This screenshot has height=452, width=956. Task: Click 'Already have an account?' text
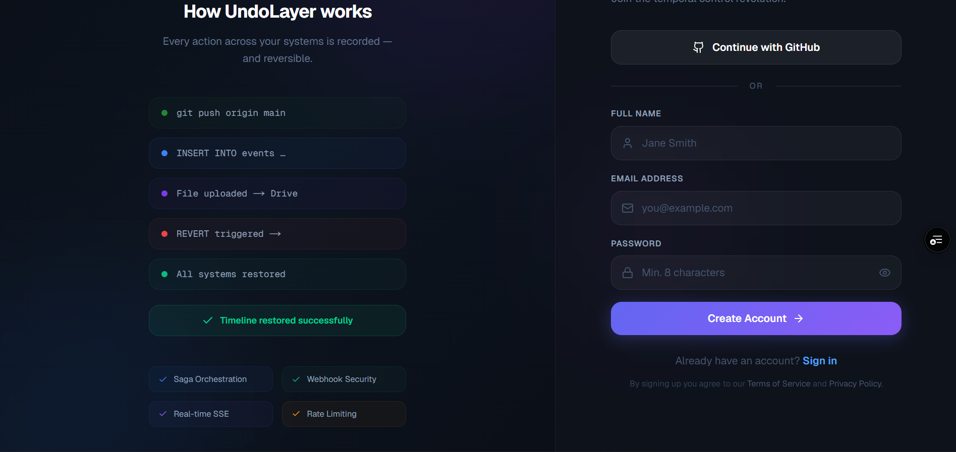click(x=737, y=361)
